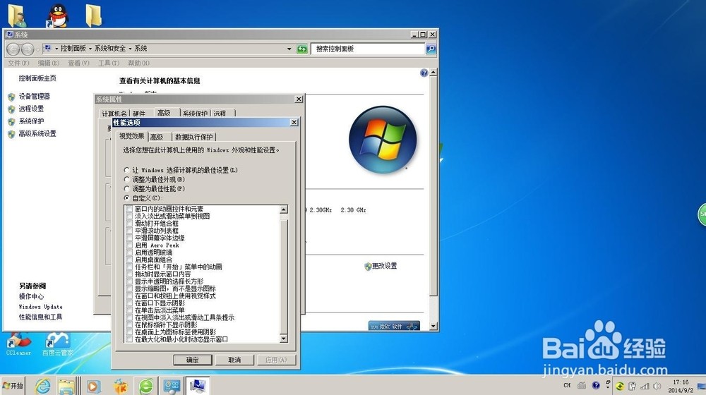Click the search magnifier in 系统 window

point(431,49)
